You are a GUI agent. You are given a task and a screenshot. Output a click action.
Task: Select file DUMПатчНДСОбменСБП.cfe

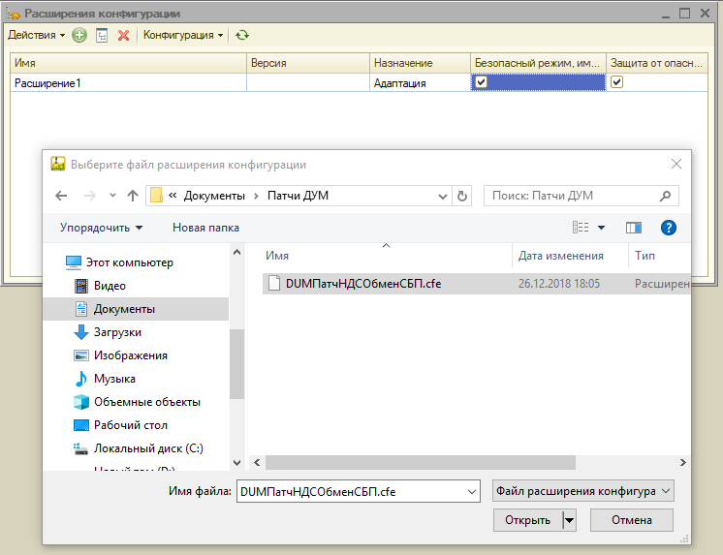(x=363, y=284)
